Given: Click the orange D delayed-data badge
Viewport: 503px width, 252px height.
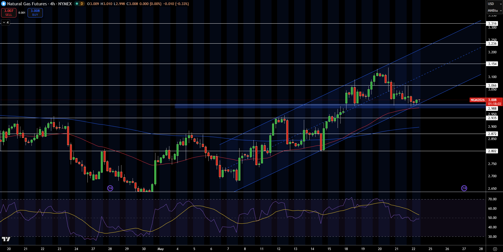Looking at the screenshot, I should [82, 4].
